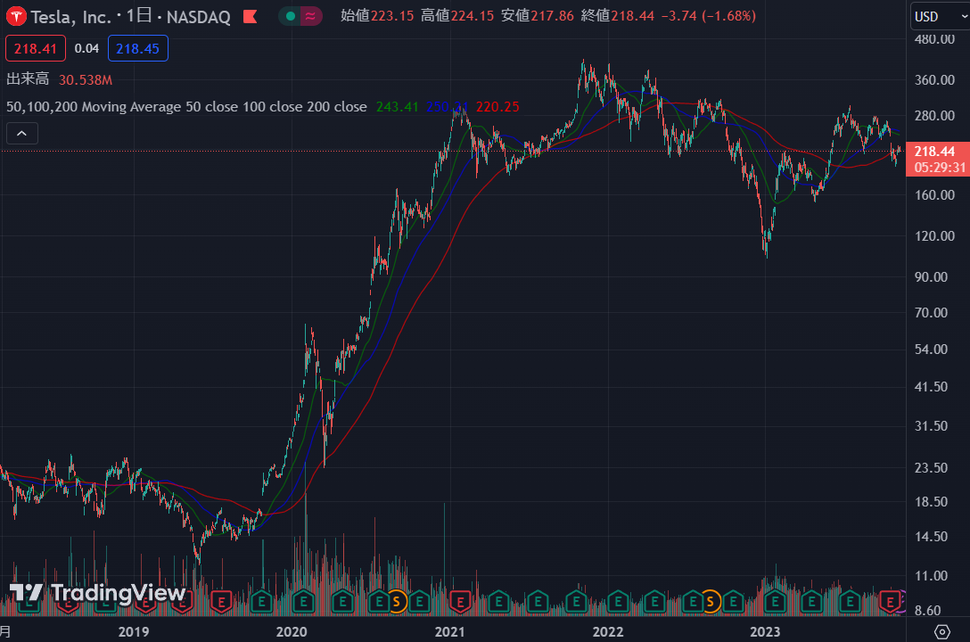Click the 480.00 price axis label
This screenshot has width=970, height=642.
pos(934,39)
